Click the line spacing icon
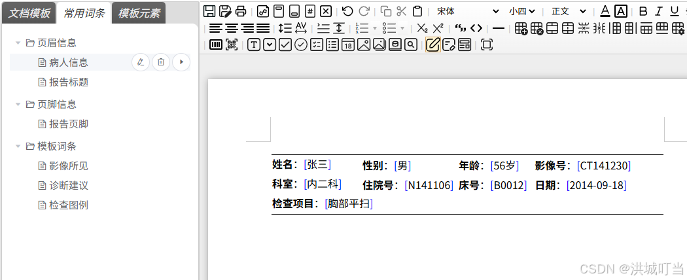This screenshot has height=280, width=687. [x=285, y=29]
